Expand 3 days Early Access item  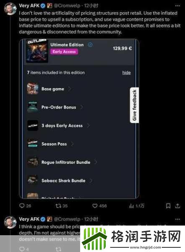click(x=89, y=126)
